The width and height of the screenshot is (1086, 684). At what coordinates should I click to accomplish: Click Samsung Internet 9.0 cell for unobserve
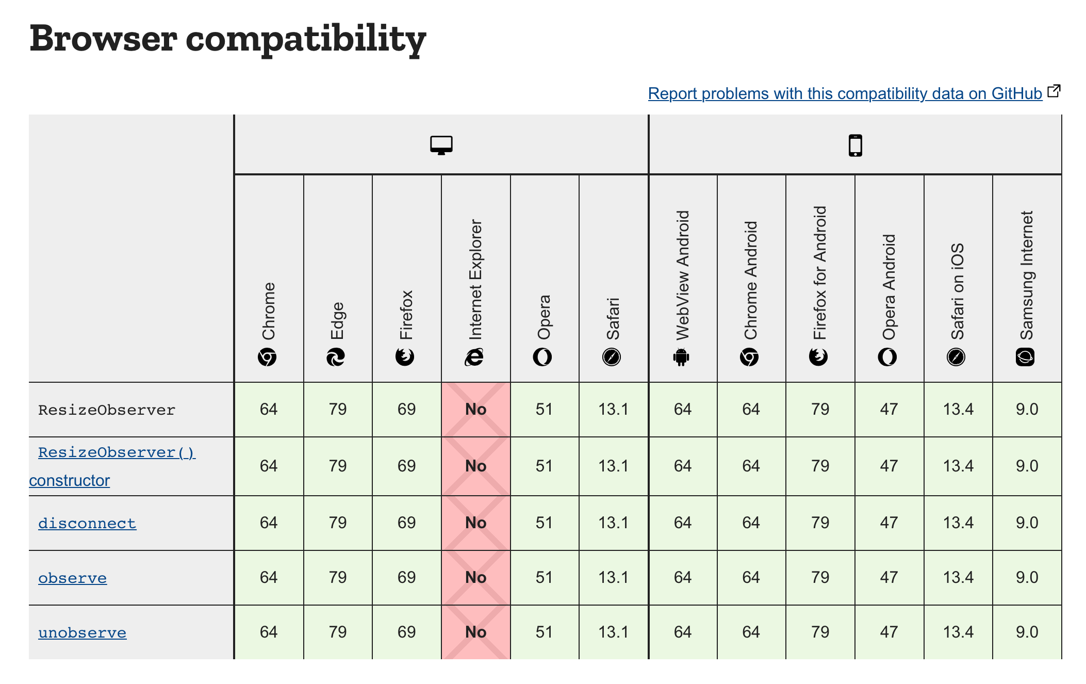click(1027, 632)
